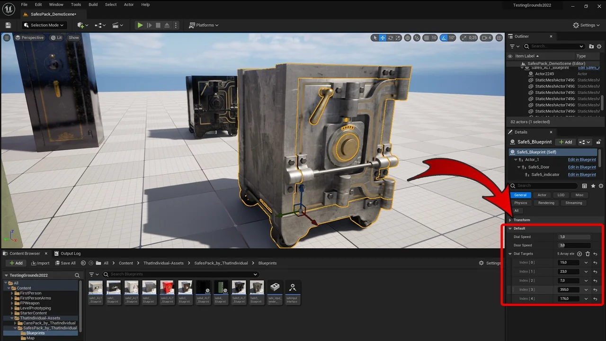Toggle the Outliner visibility eye column header
Viewport: 606px width, 341px height.
coord(510,56)
